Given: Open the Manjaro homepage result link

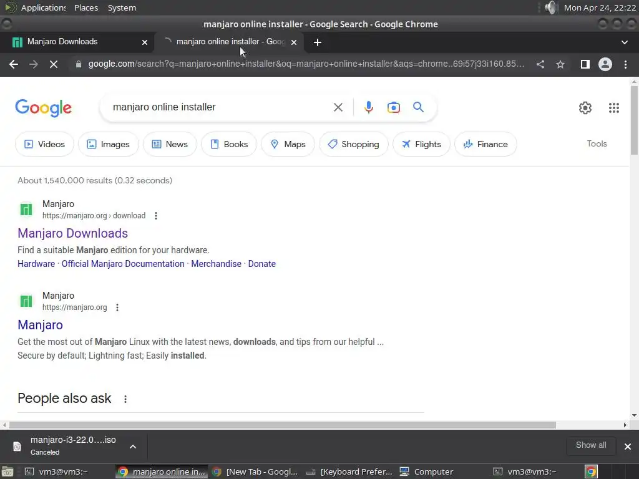Looking at the screenshot, I should 40,325.
